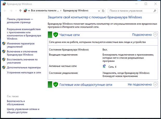Click shield icon beside 'Включение и отключение'
Image resolution: width=161 pixels, height=119 pixels.
tap(4, 51)
